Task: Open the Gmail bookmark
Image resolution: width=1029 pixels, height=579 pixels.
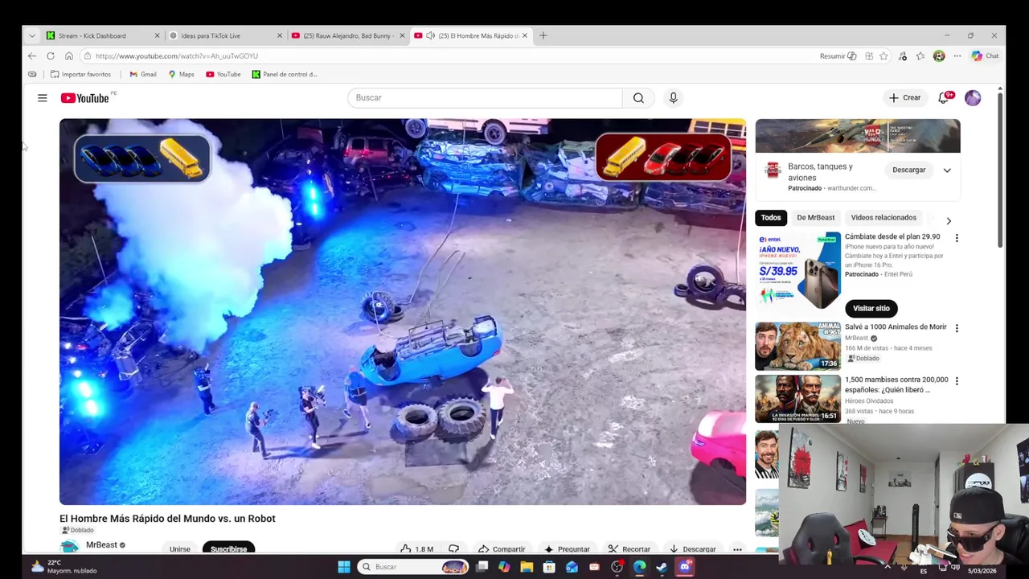Action: (x=143, y=74)
